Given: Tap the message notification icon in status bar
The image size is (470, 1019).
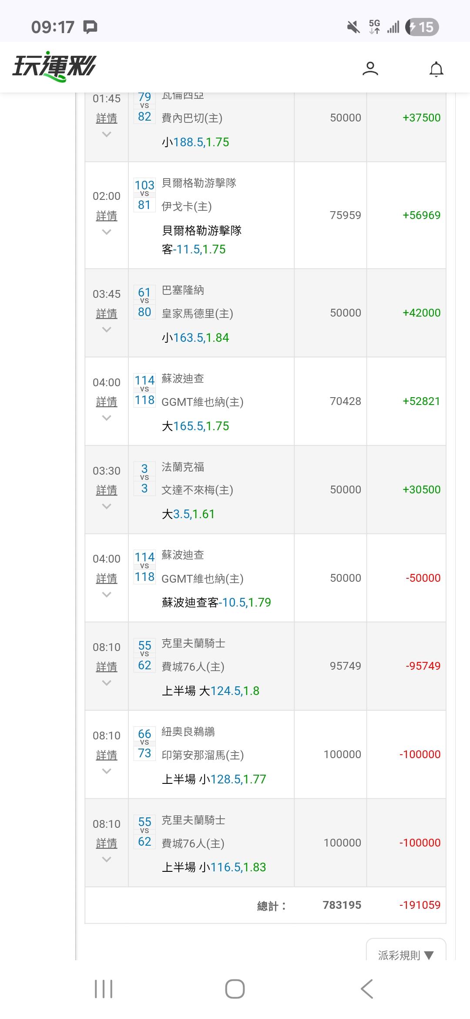Looking at the screenshot, I should coord(90,27).
